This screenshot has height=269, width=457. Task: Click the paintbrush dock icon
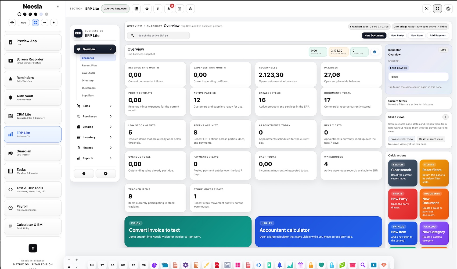pyautogui.click(x=207, y=265)
